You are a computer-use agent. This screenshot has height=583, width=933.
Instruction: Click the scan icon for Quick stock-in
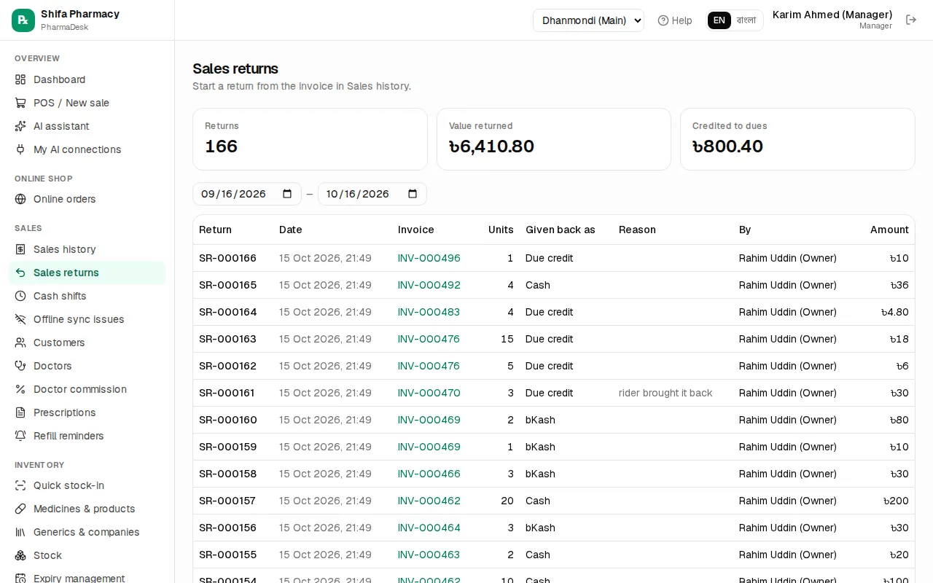[20, 485]
